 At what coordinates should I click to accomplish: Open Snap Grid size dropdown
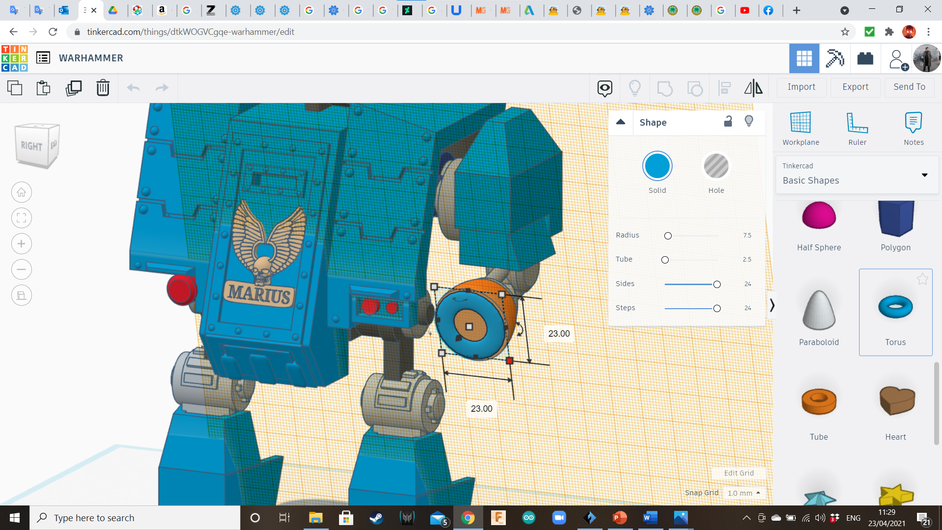744,493
